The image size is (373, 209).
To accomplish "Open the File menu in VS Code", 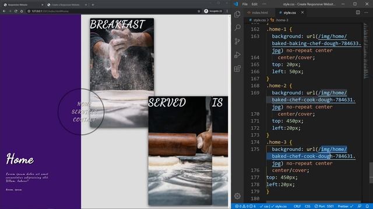I will [245, 4].
